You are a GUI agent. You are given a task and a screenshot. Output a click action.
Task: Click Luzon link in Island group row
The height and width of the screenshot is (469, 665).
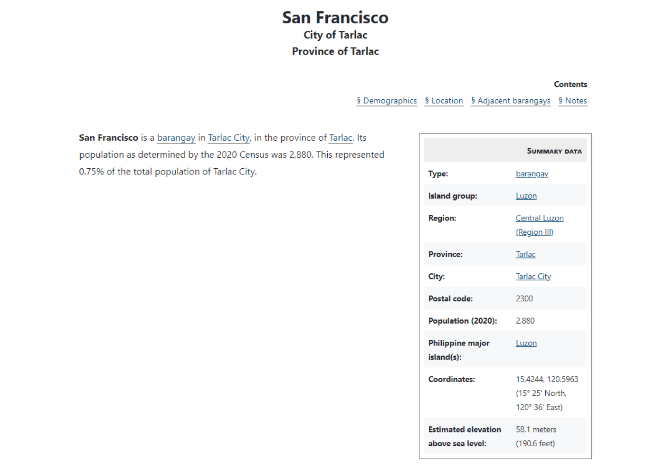click(x=526, y=196)
